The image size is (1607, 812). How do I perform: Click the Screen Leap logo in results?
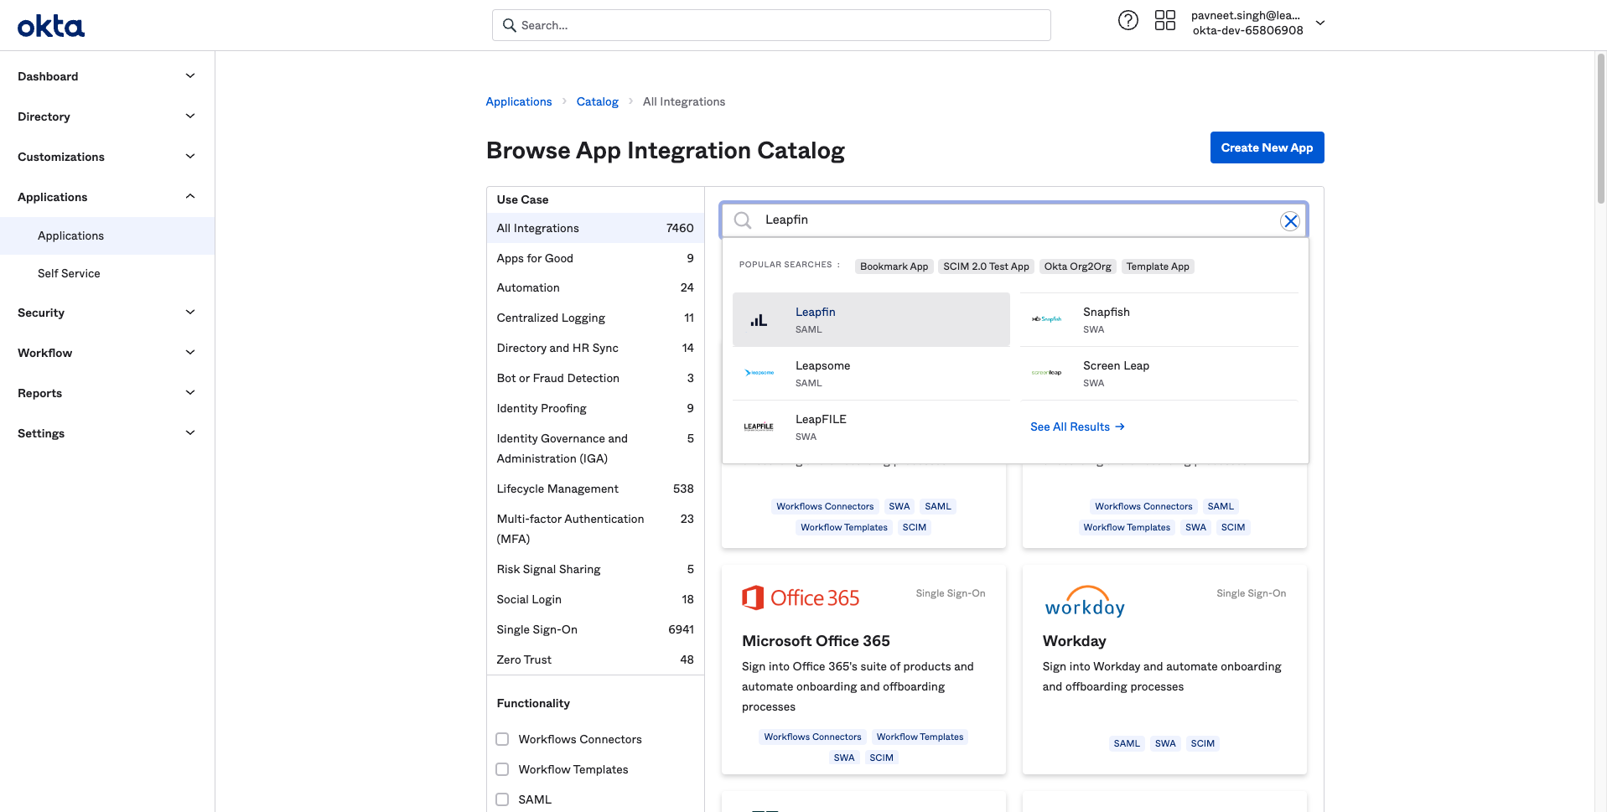(x=1046, y=373)
